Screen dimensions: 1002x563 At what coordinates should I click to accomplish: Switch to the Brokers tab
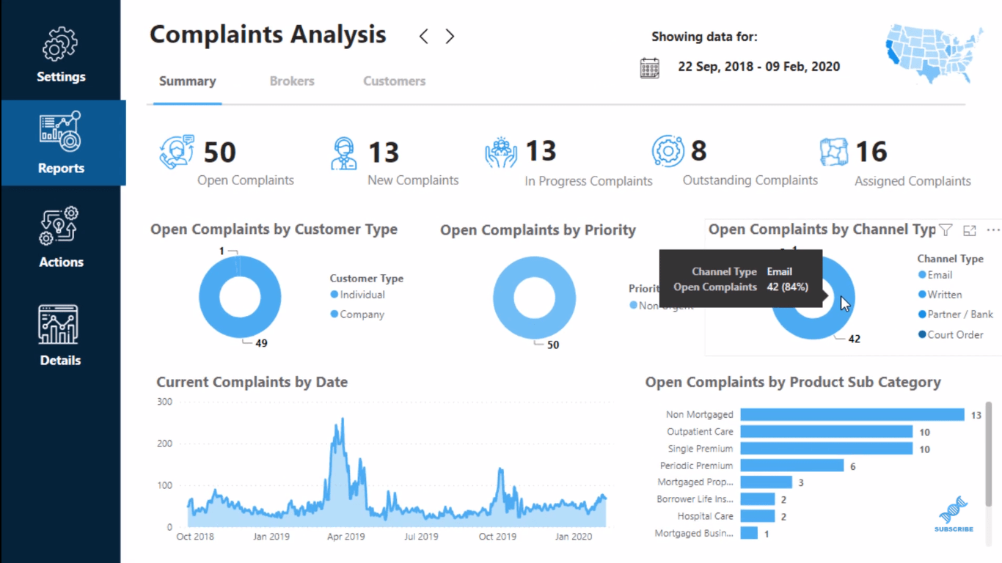[291, 81]
